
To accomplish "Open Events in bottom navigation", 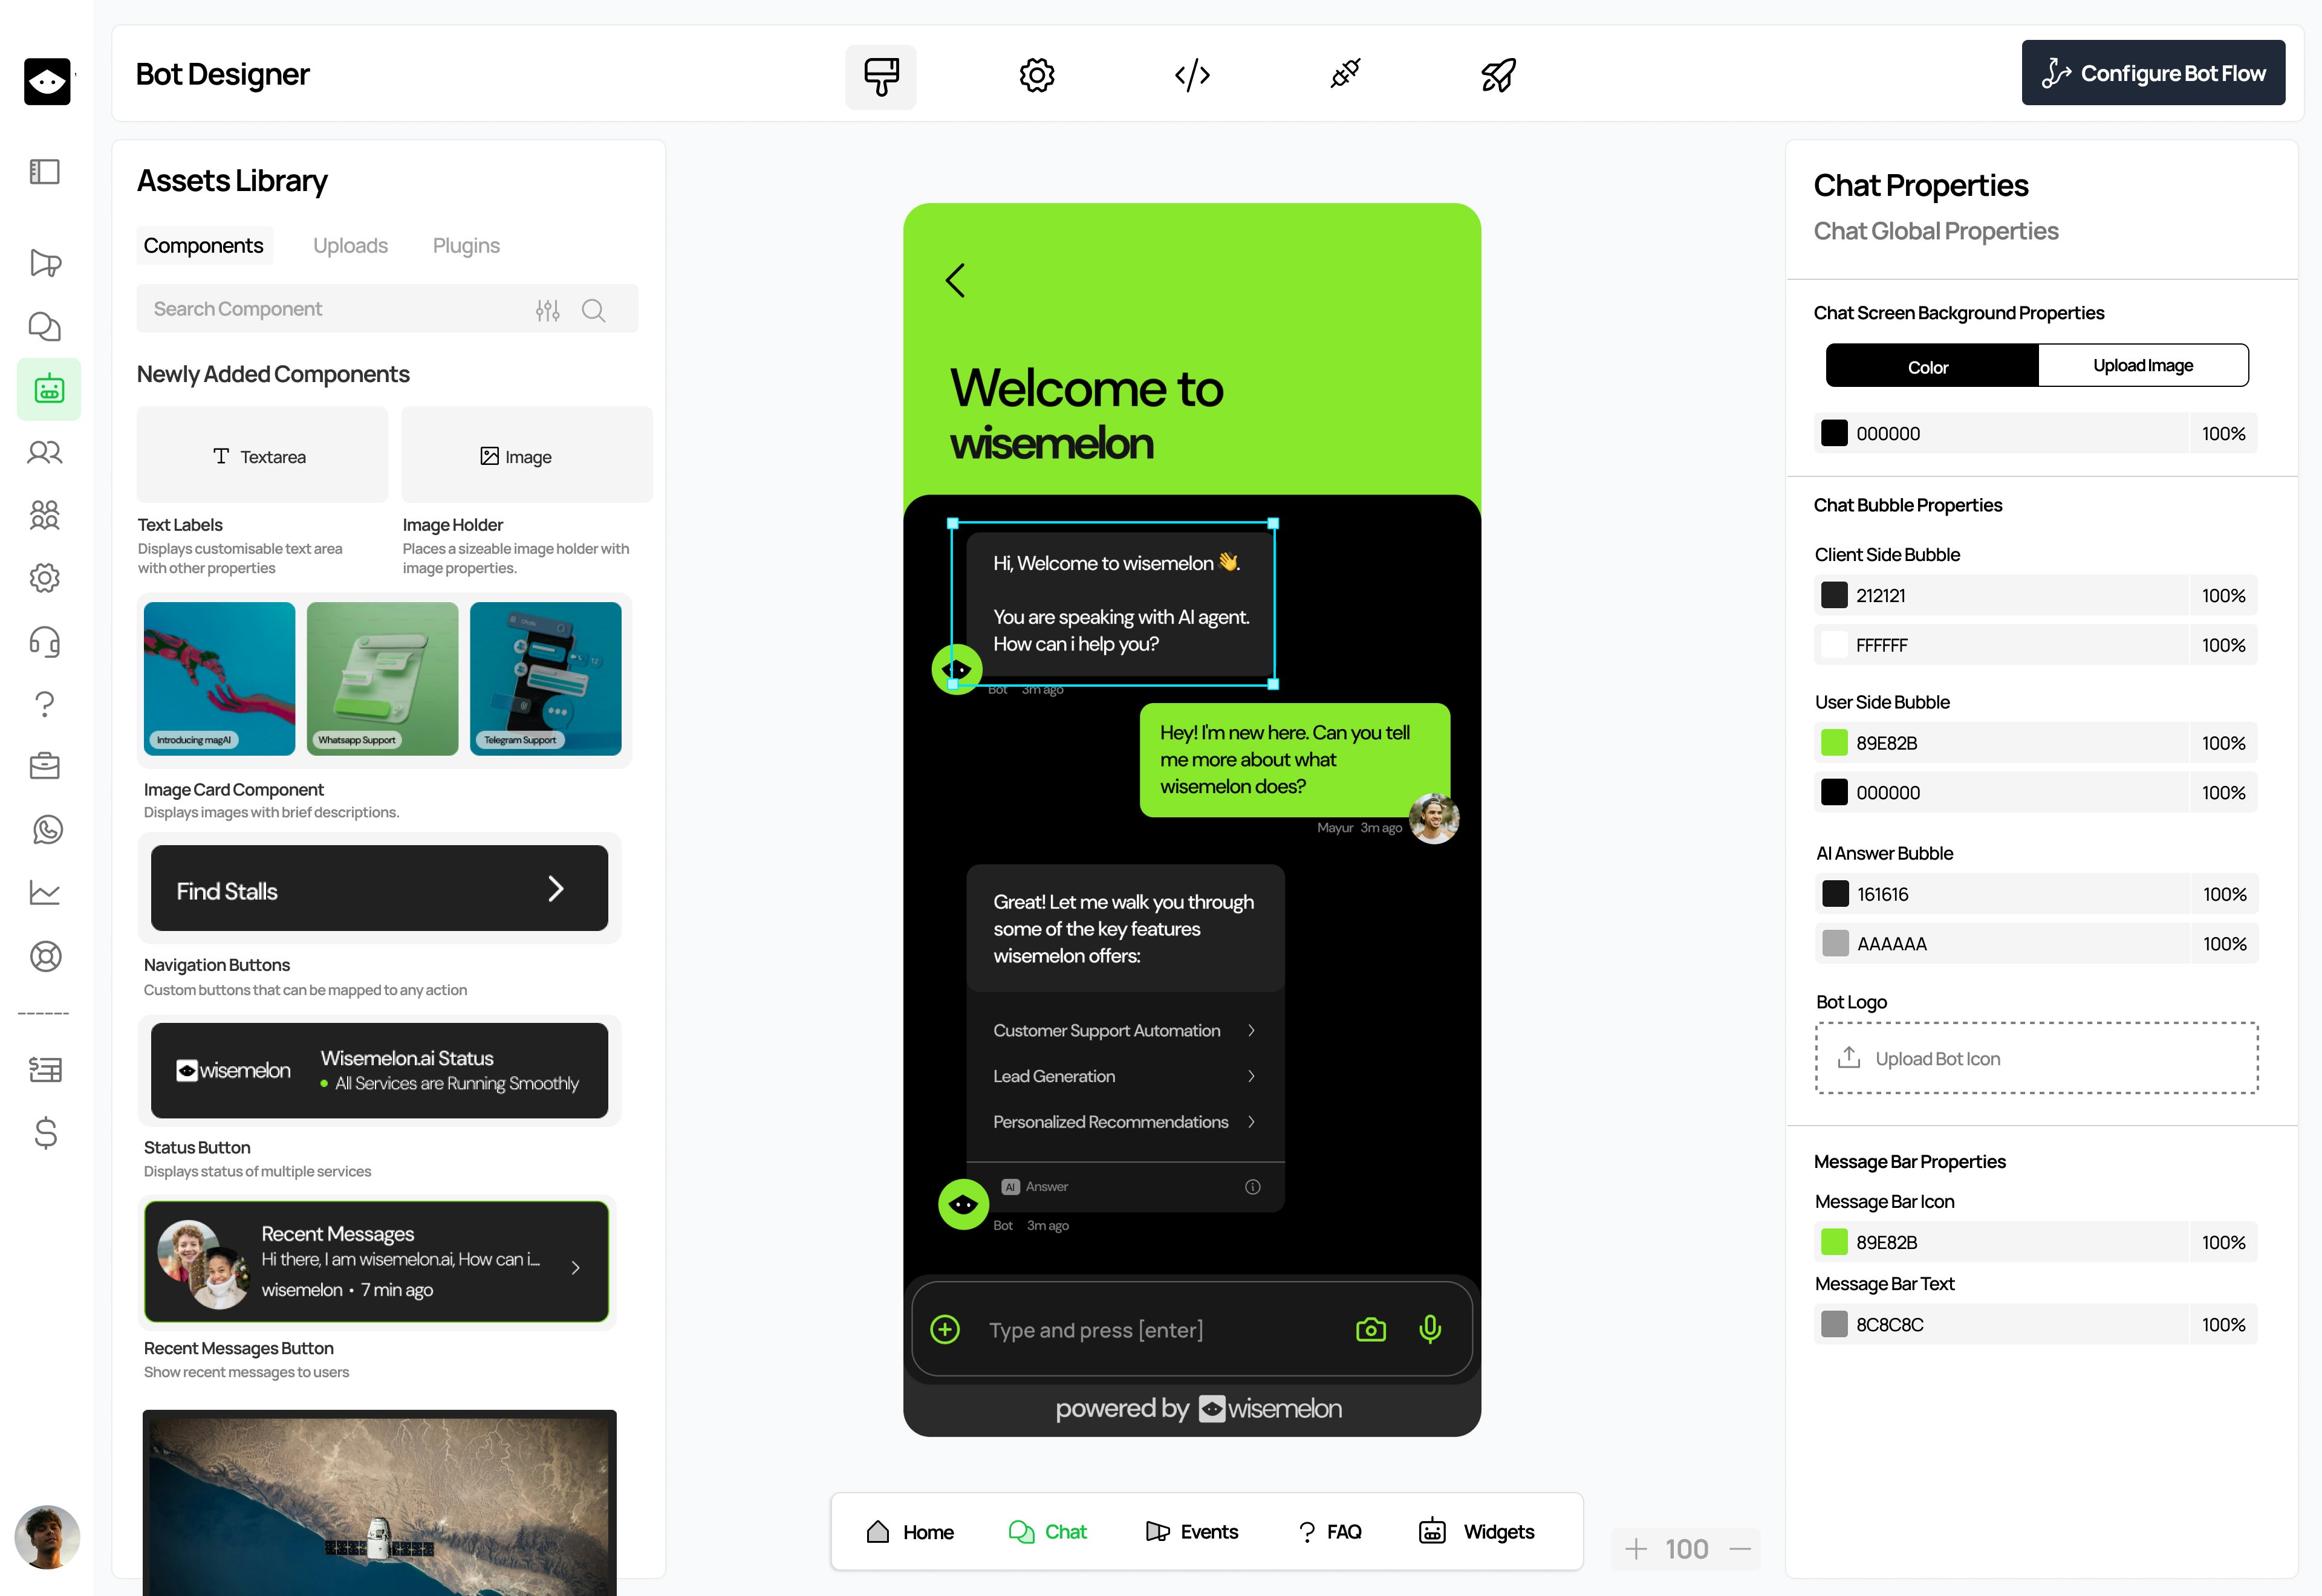I will pos(1191,1532).
